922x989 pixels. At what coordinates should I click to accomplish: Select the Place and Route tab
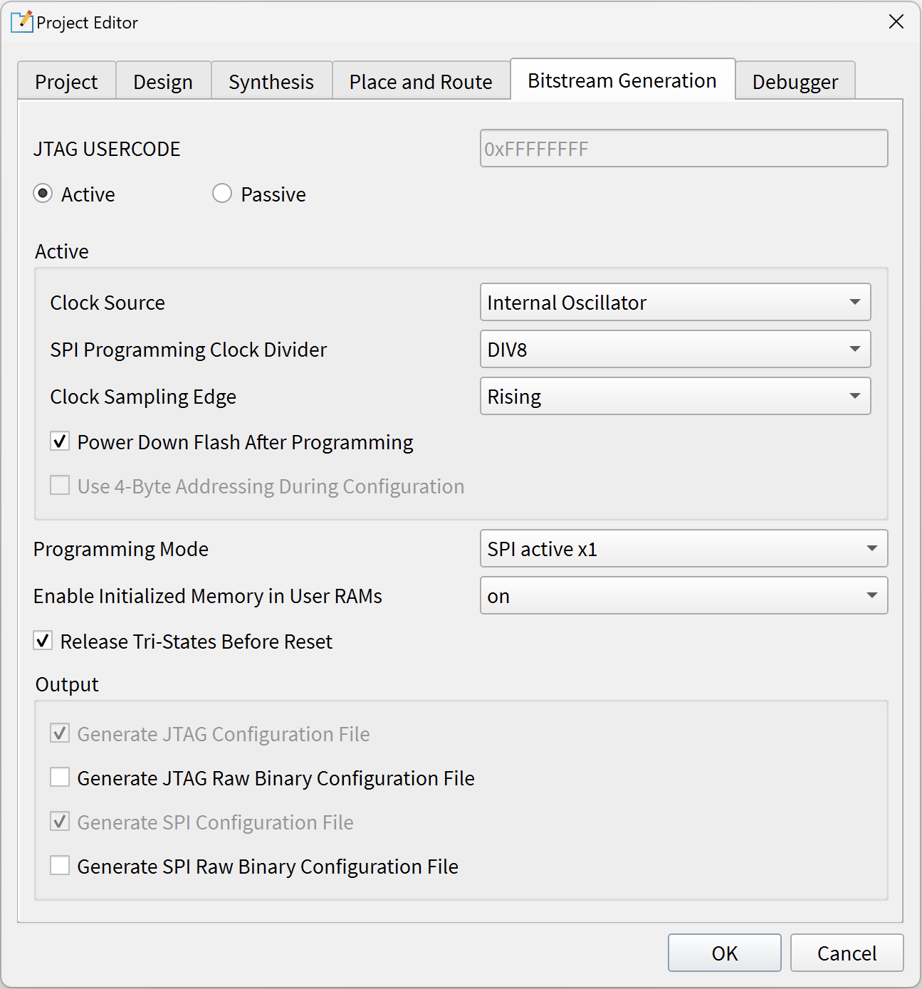pyautogui.click(x=421, y=82)
